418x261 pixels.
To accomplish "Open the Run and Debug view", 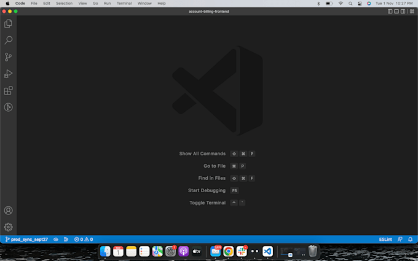I will coord(9,74).
